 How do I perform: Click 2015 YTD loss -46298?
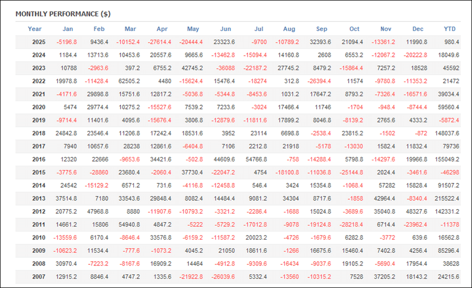coord(450,172)
